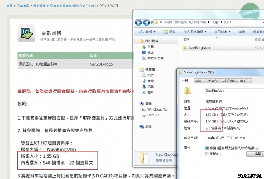
Task: Open the 組合管理 dropdown menu
Action: 147,32
